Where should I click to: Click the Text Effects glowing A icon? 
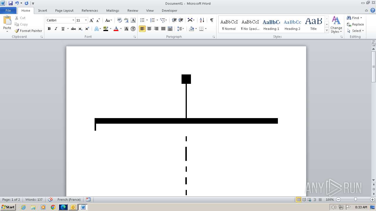pos(96,29)
